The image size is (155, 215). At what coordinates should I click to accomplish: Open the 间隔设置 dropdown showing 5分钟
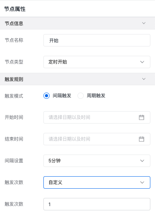tap(97, 161)
